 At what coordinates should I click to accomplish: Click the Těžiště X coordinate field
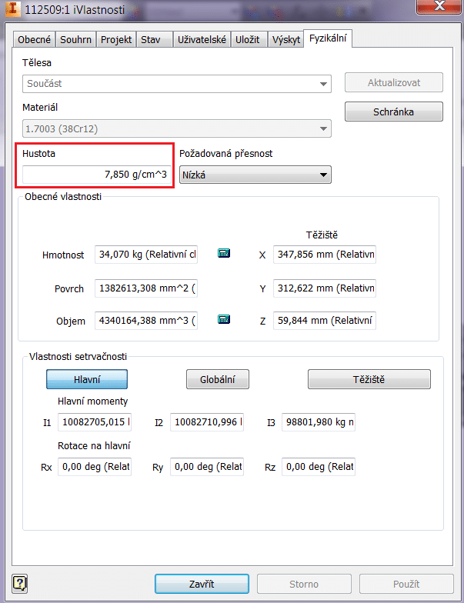[x=325, y=255]
